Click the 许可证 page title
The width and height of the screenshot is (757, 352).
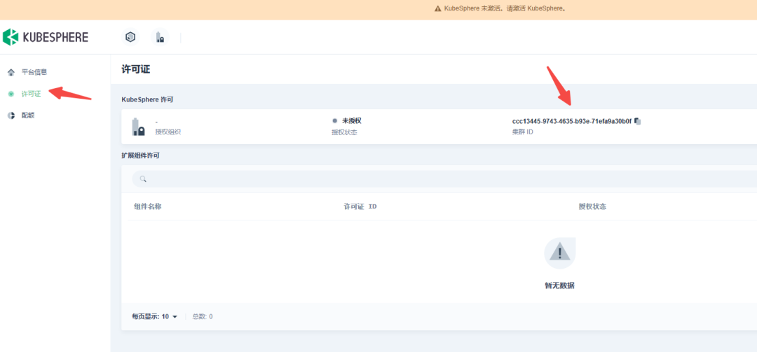136,69
